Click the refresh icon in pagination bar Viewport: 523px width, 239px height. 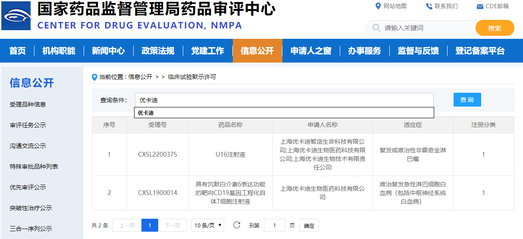pos(236,225)
